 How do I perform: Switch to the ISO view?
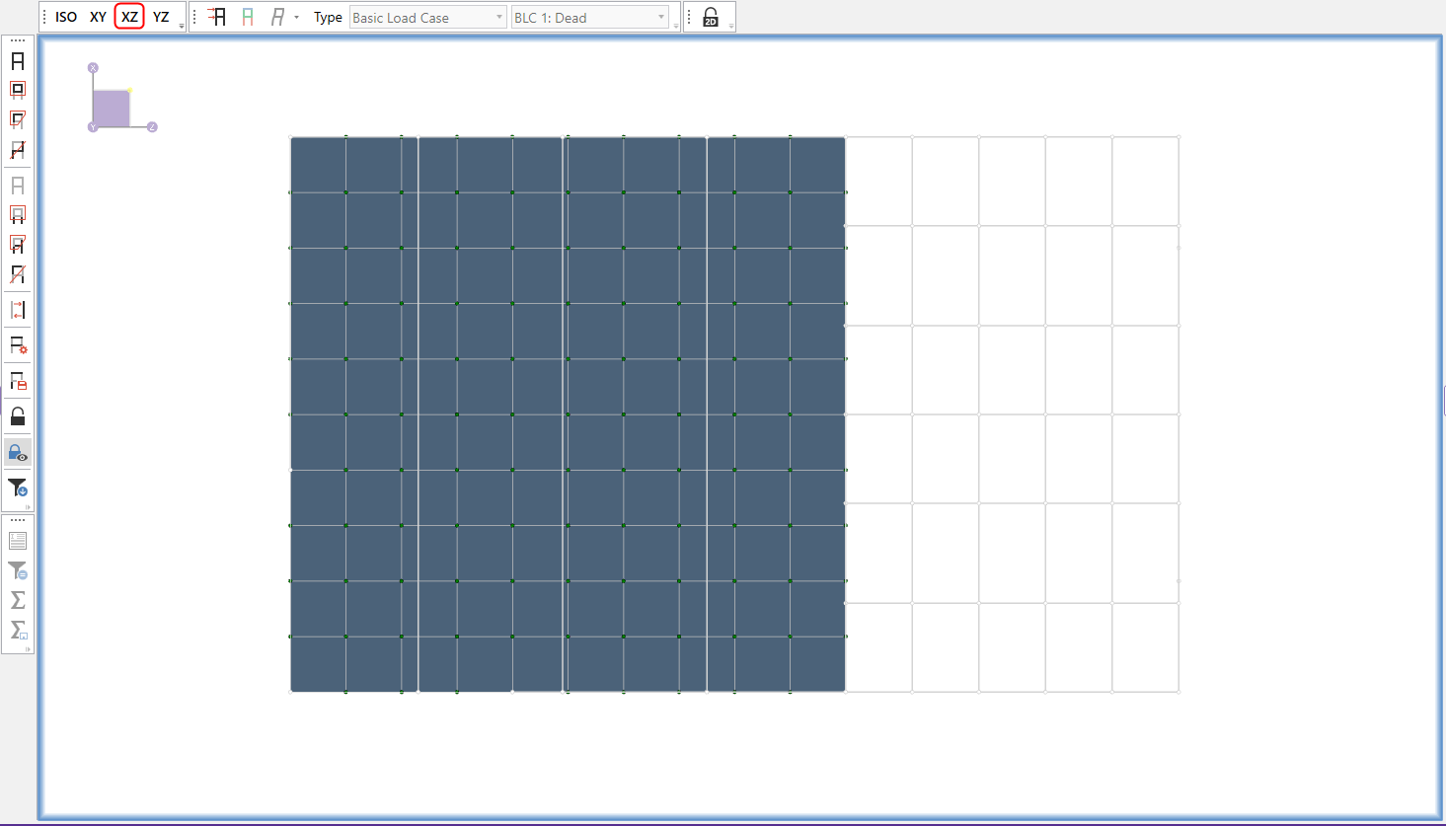point(65,17)
